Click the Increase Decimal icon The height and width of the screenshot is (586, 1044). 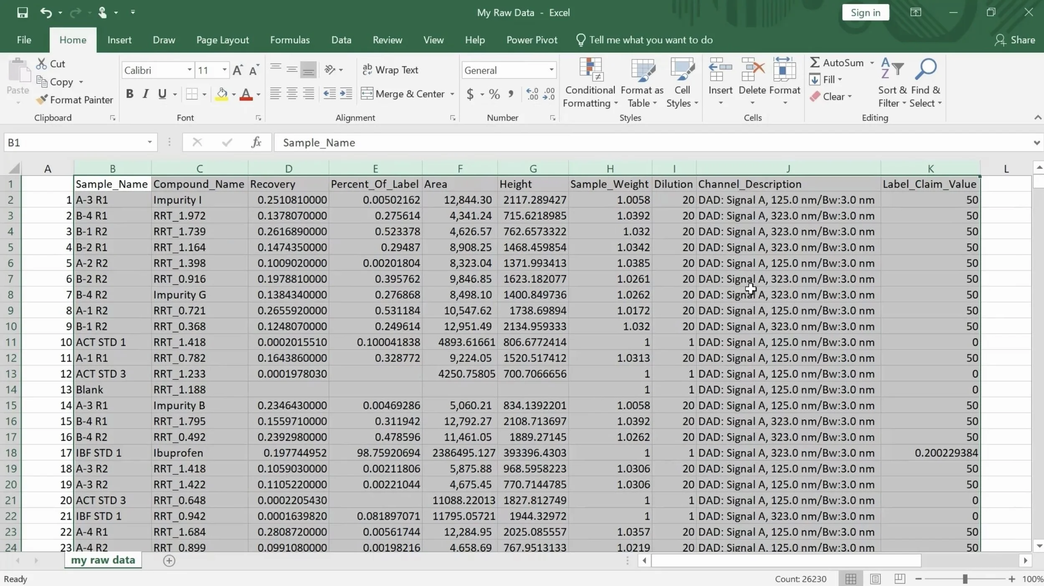click(x=532, y=94)
